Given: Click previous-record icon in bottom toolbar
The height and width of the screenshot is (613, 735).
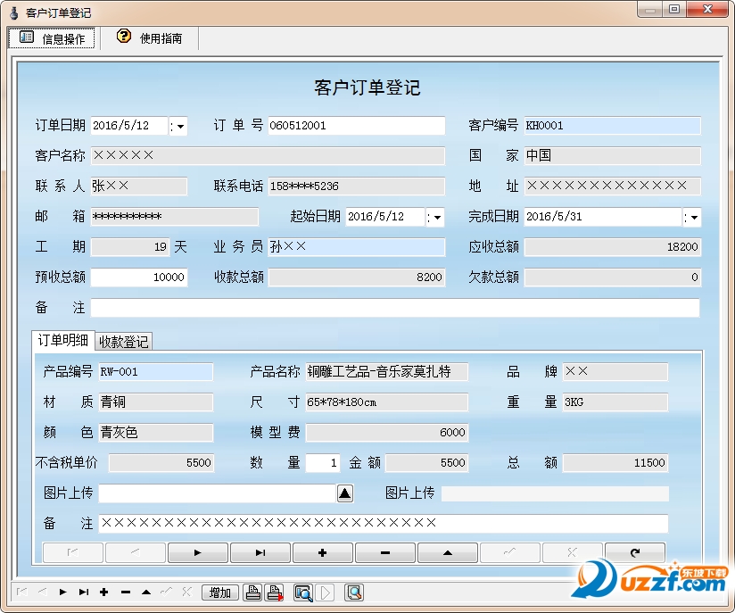Looking at the screenshot, I should coord(42,592).
